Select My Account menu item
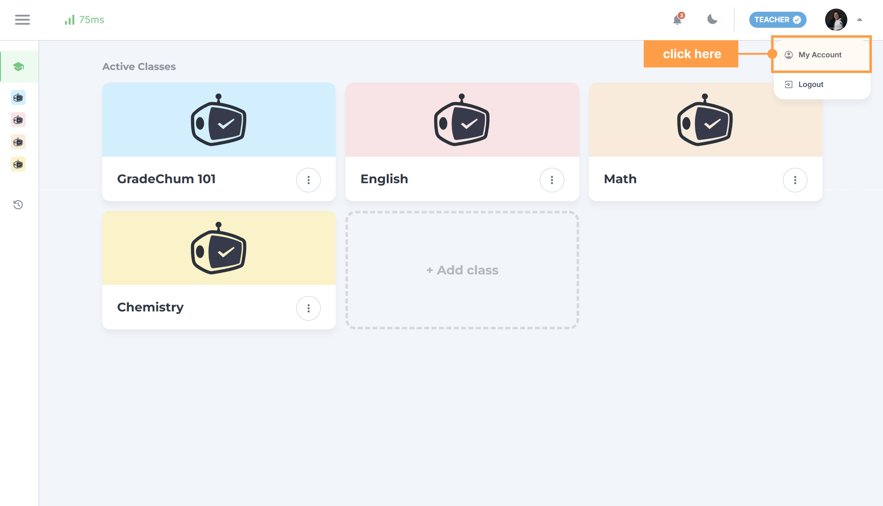 [819, 54]
